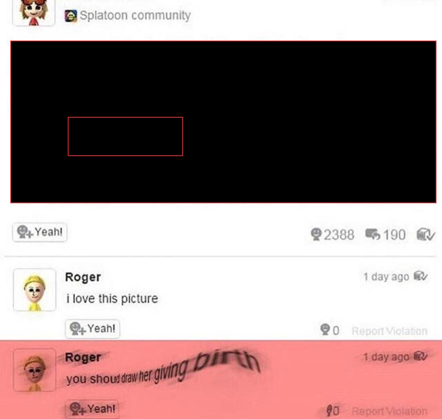Open the 190 replies icon
Screen dimensions: 442x419
372,234
